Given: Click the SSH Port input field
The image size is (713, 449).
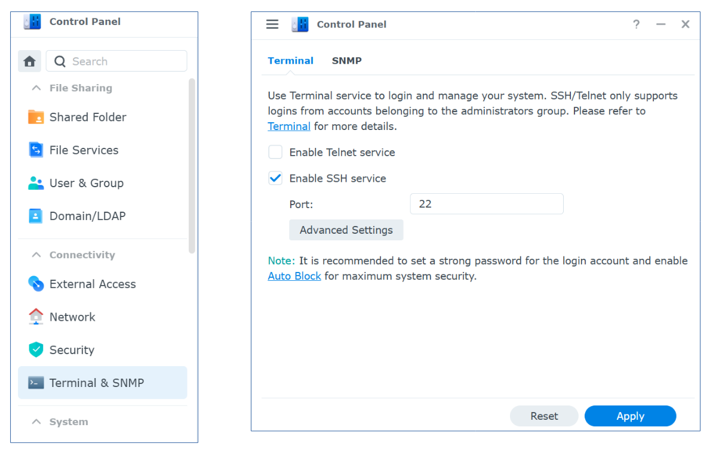Looking at the screenshot, I should pyautogui.click(x=486, y=204).
